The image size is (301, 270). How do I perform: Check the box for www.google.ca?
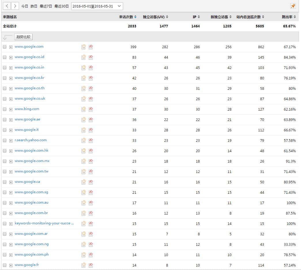[x=5, y=182]
